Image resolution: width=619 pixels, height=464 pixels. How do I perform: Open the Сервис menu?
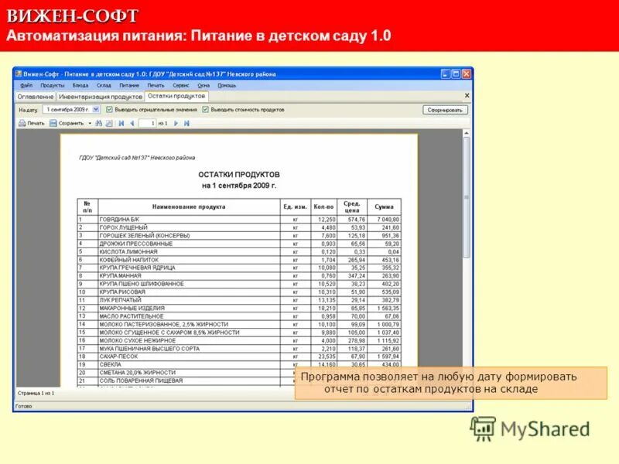181,85
